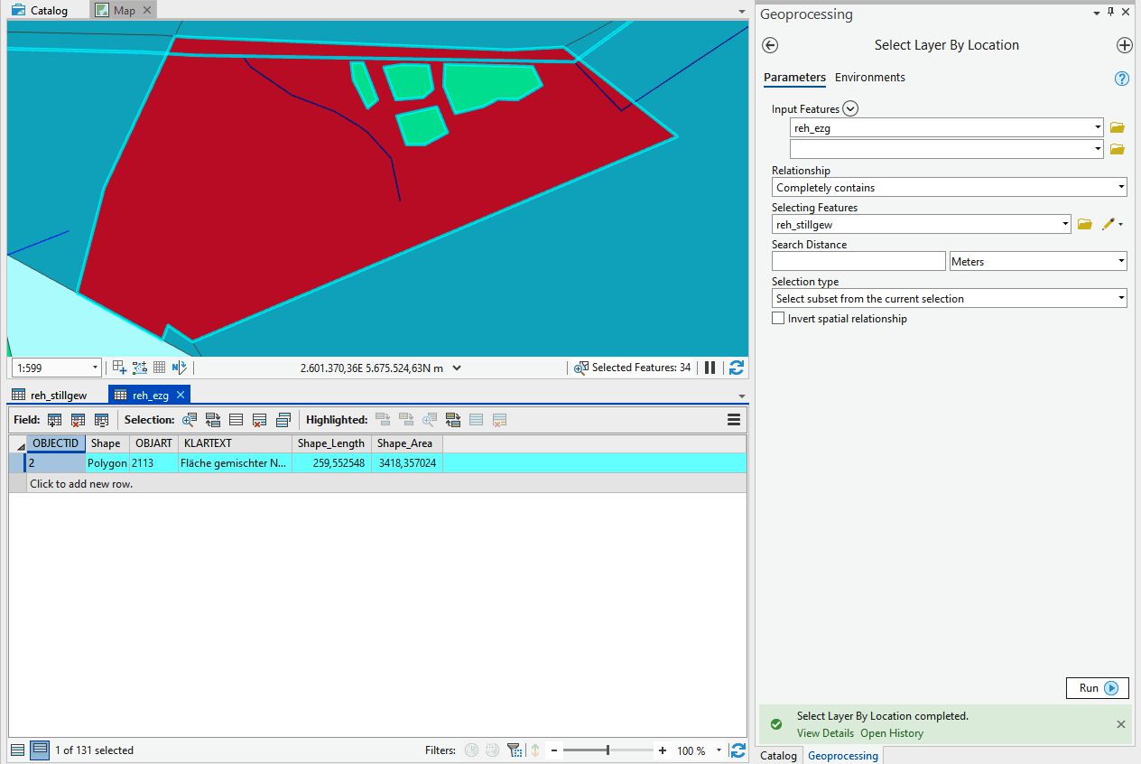
Task: Close the Map tab
Action: click(147, 11)
